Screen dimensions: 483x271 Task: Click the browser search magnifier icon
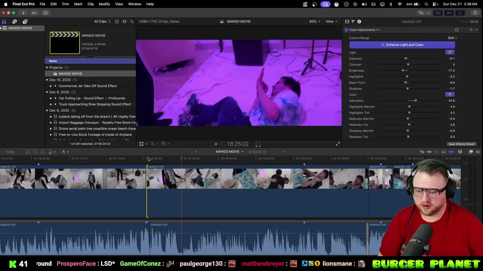click(132, 21)
